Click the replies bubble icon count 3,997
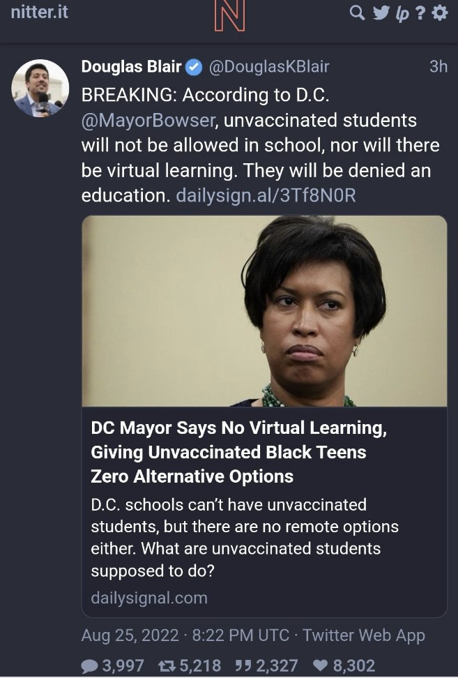The width and height of the screenshot is (458, 678). pos(112,665)
